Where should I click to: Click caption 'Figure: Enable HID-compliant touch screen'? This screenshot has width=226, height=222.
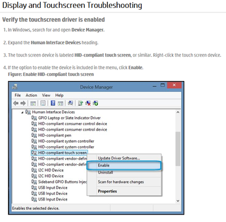point(51,74)
